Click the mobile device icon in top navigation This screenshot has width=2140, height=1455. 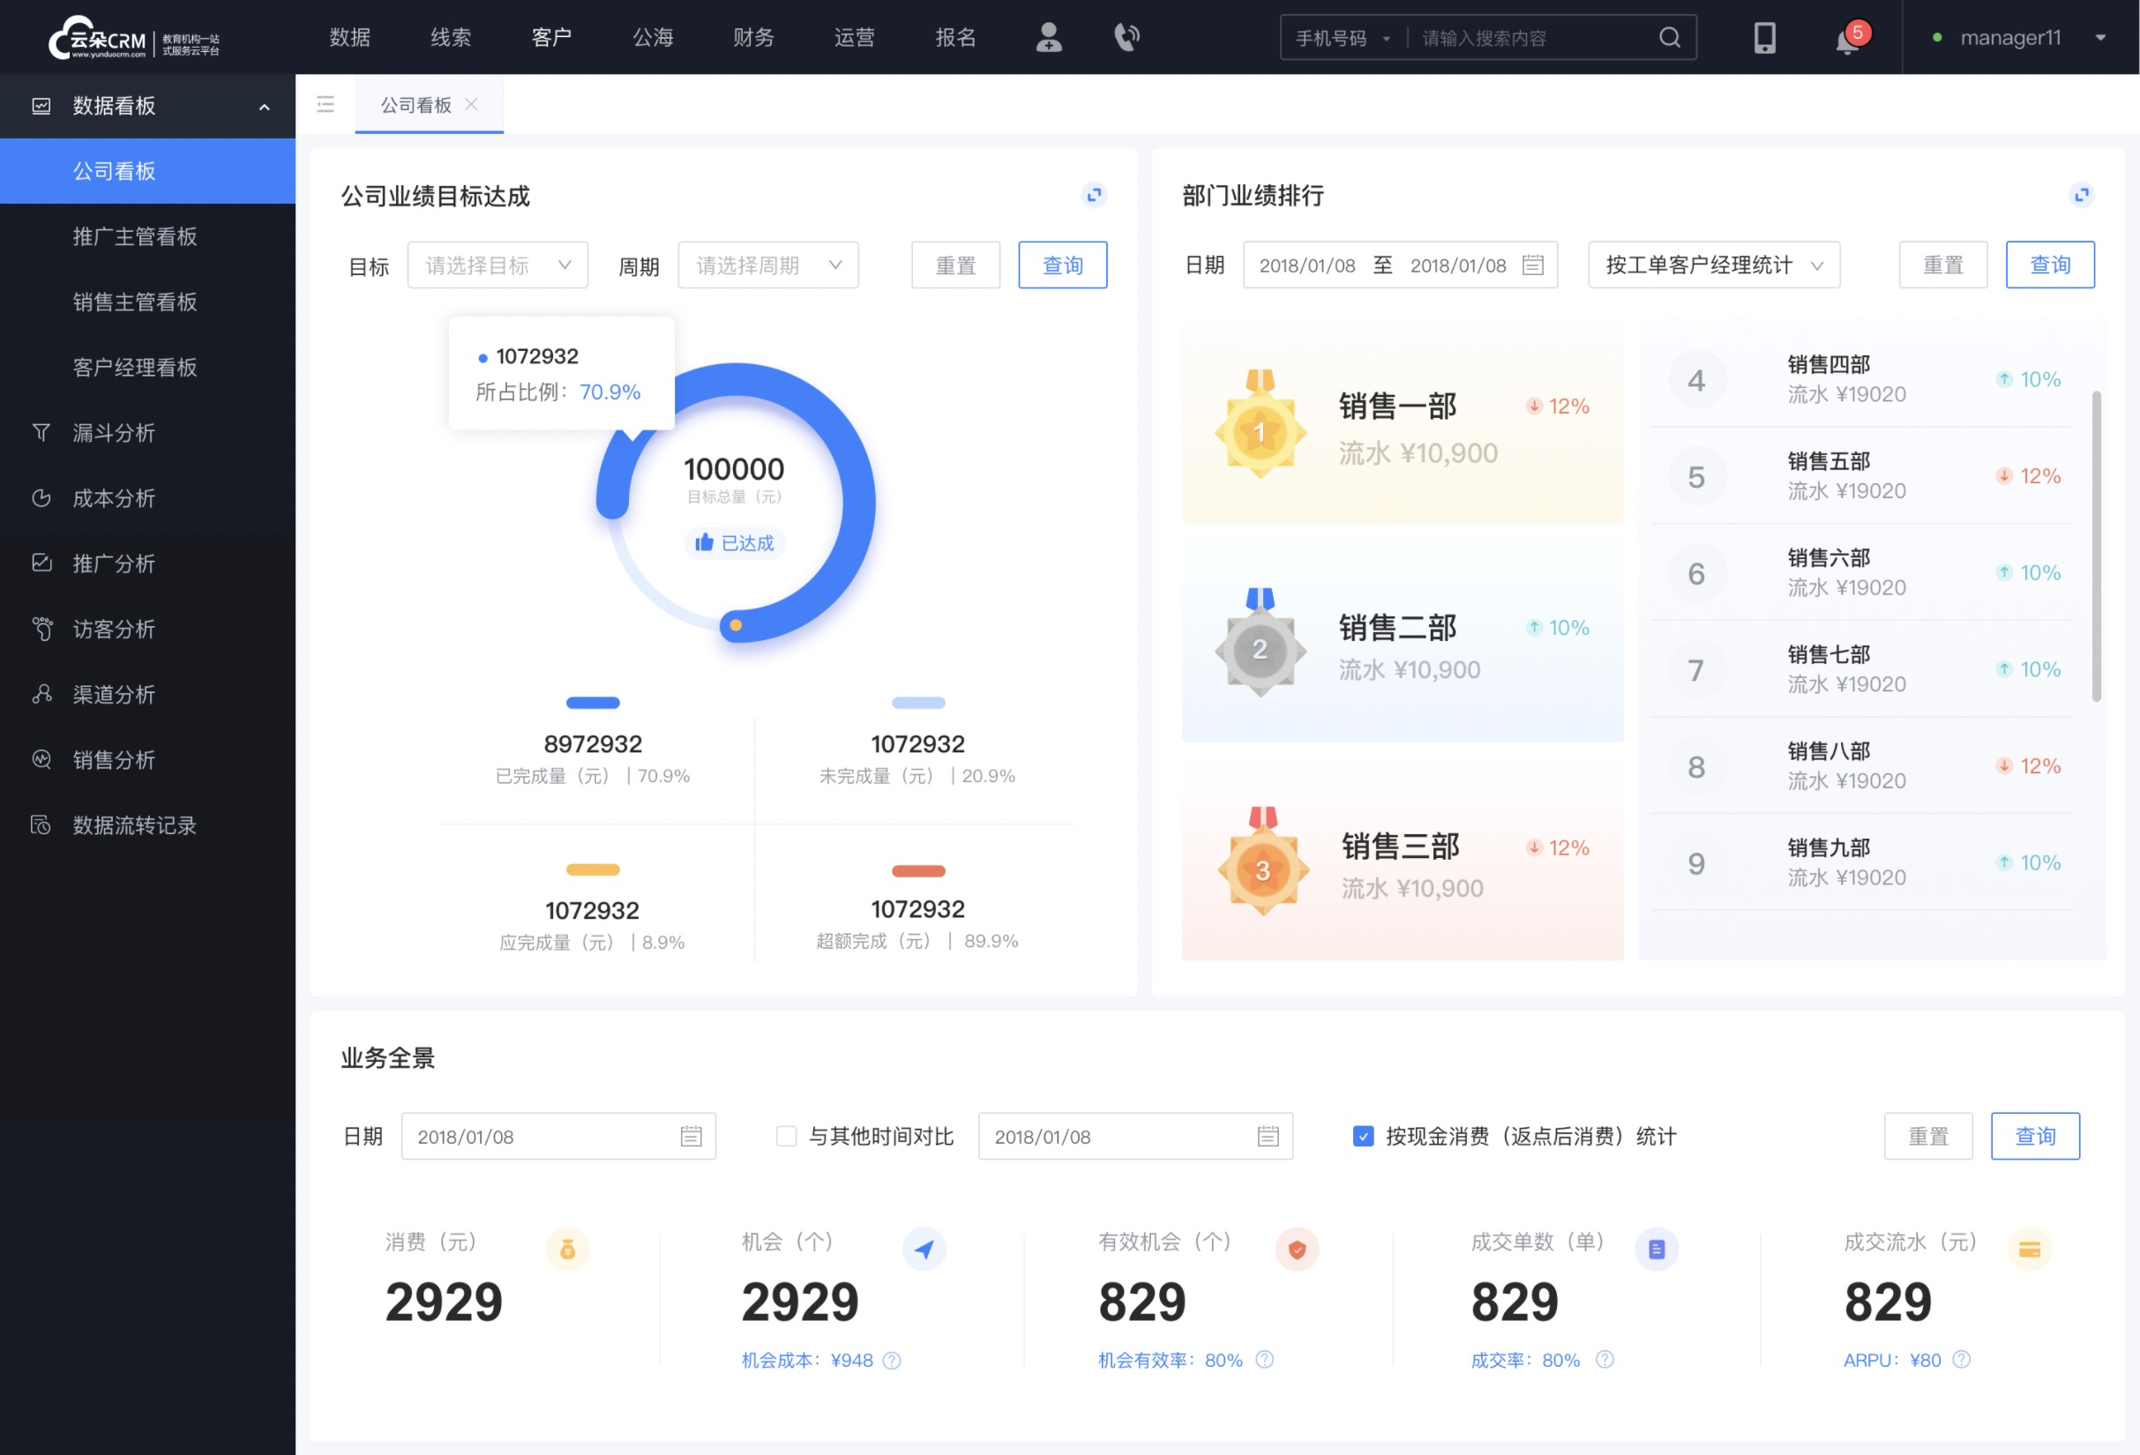pos(1762,36)
